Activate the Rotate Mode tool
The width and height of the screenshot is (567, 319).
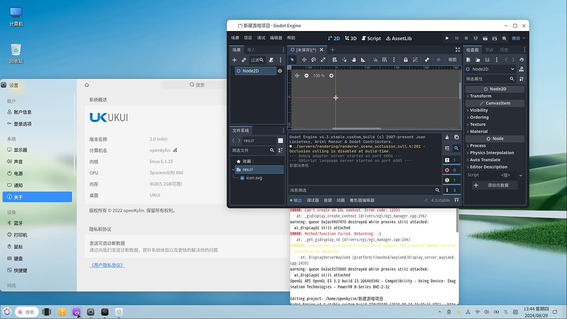click(x=313, y=60)
